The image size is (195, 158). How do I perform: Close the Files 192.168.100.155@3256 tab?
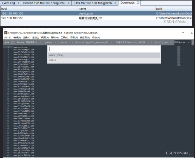point(115,3)
